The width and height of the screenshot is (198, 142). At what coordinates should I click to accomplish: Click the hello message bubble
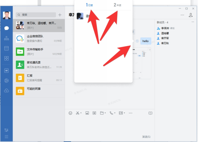coord(146,41)
